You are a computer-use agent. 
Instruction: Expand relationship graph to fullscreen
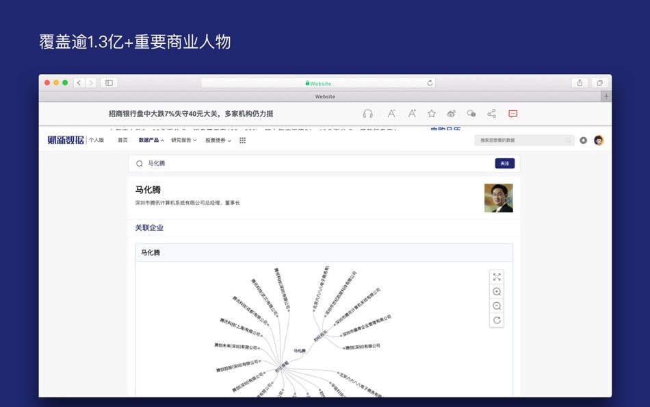click(x=497, y=277)
